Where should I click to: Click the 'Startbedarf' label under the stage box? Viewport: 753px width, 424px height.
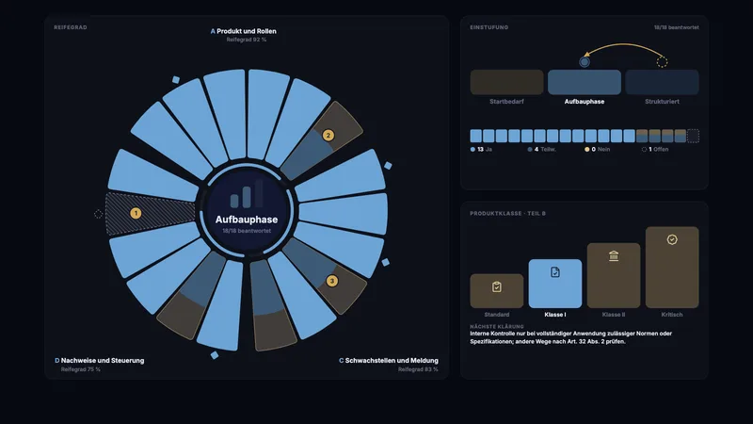(x=506, y=102)
